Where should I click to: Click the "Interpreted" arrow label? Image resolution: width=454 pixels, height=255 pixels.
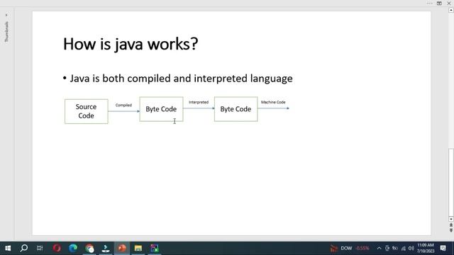[x=199, y=102]
